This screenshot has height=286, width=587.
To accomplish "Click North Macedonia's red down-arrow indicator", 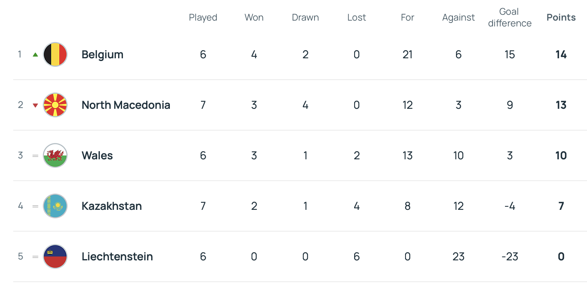I will pos(35,105).
